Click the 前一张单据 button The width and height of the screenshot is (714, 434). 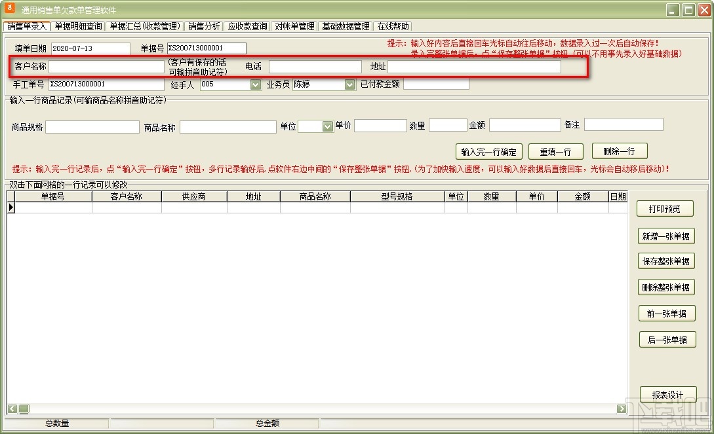(x=666, y=313)
